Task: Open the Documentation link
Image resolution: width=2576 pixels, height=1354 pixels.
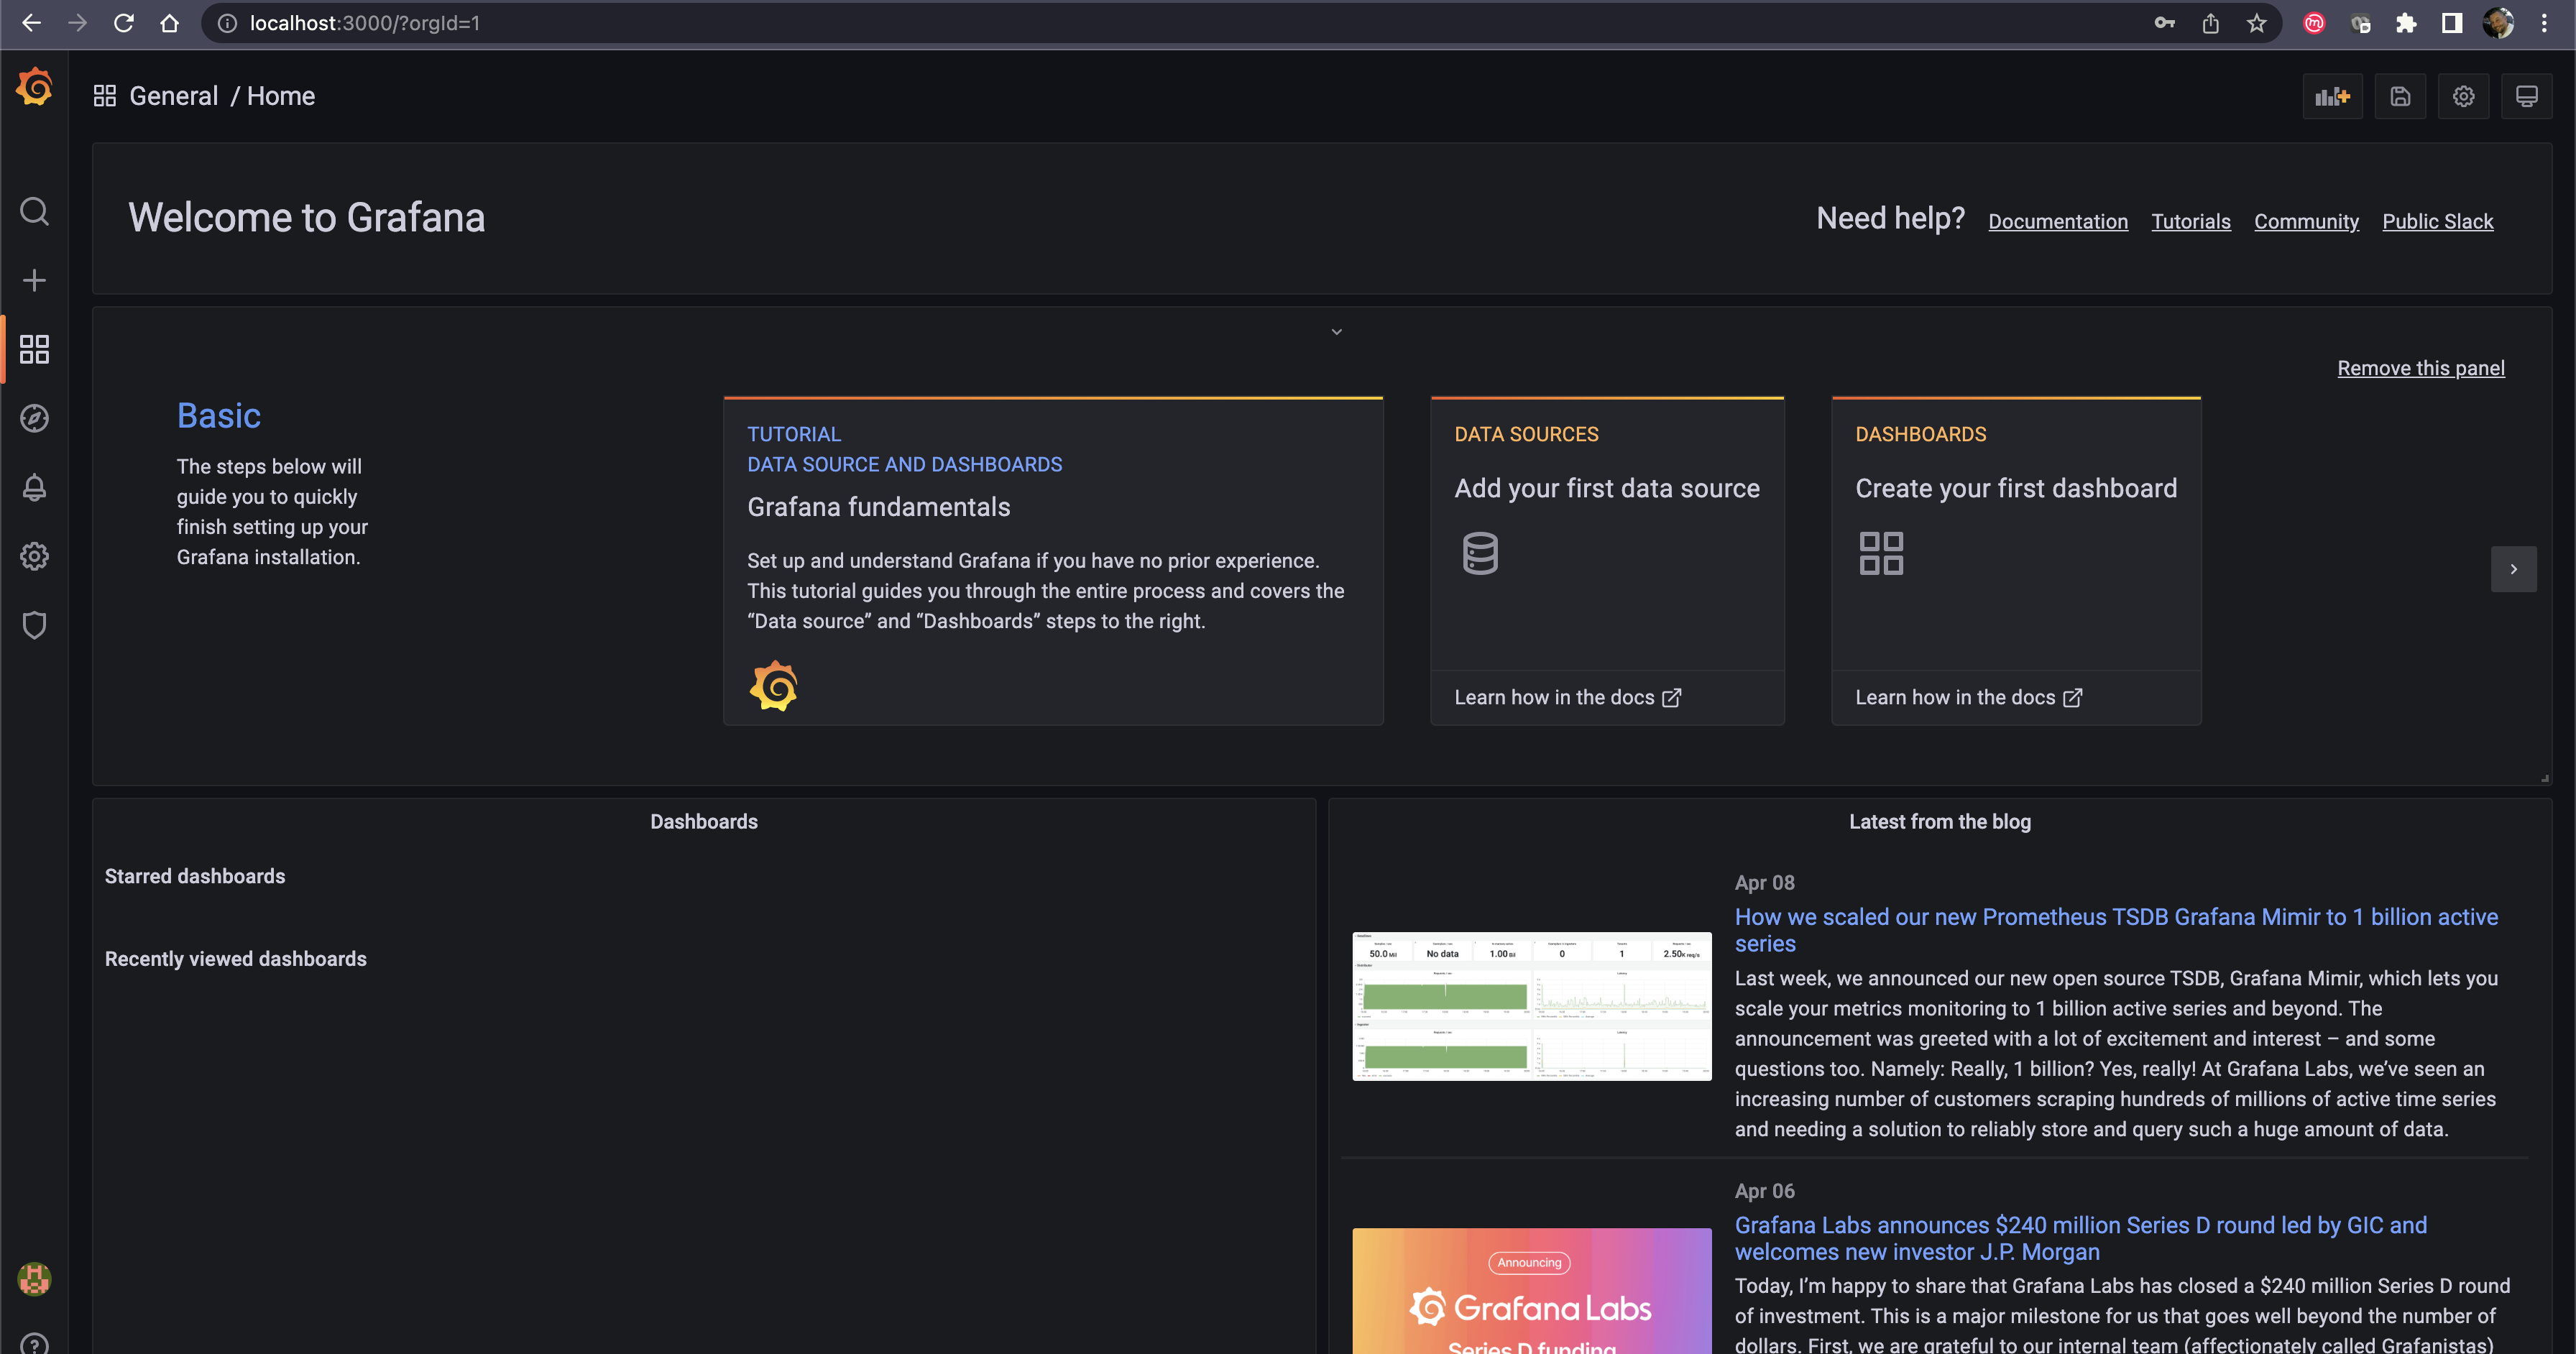Action: tap(2058, 221)
